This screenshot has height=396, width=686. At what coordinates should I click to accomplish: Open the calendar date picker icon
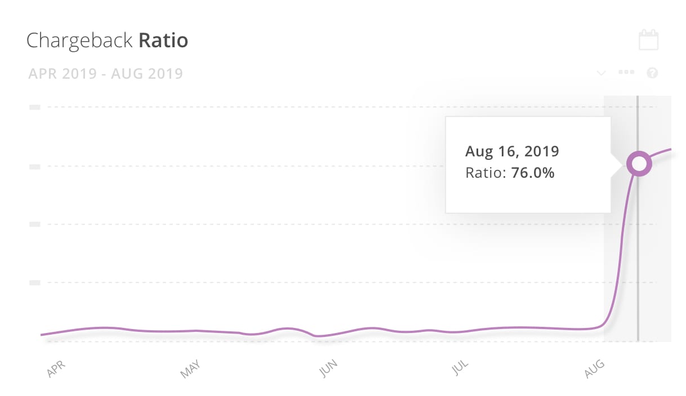pyautogui.click(x=649, y=40)
